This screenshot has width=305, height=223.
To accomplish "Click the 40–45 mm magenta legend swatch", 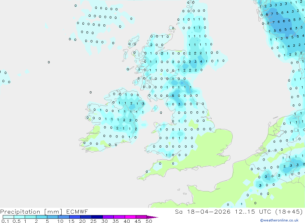I will coord(130,217).
